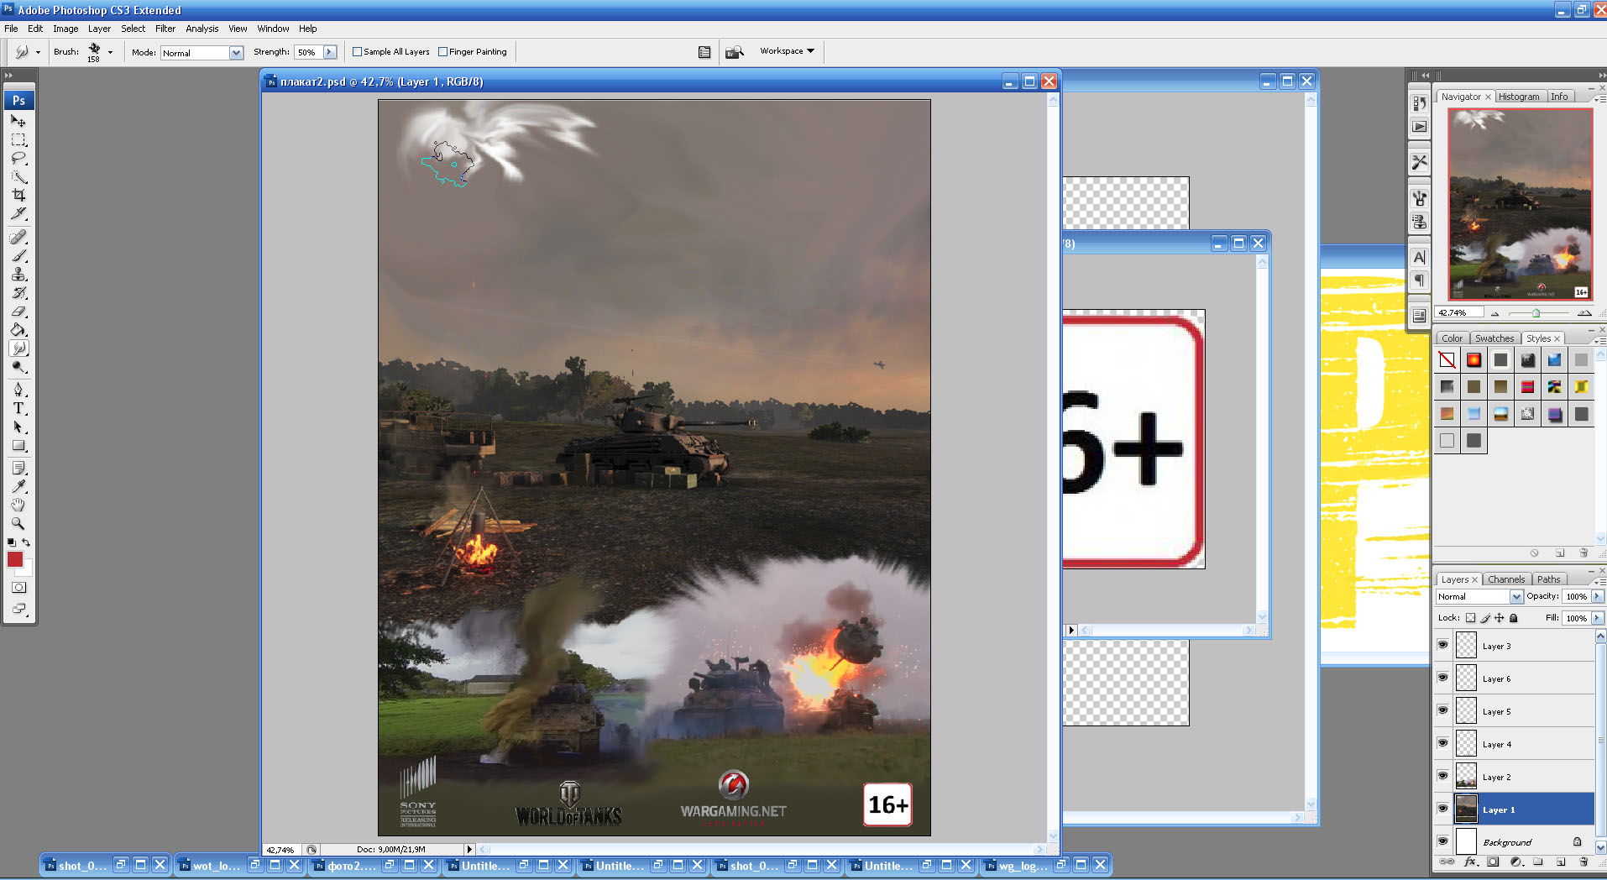Add a layer style with the fx button

pyautogui.click(x=1469, y=862)
